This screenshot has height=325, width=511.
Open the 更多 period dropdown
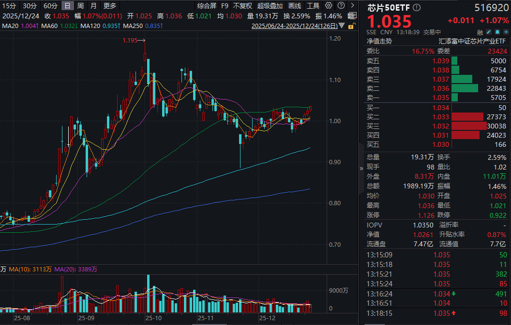point(110,6)
